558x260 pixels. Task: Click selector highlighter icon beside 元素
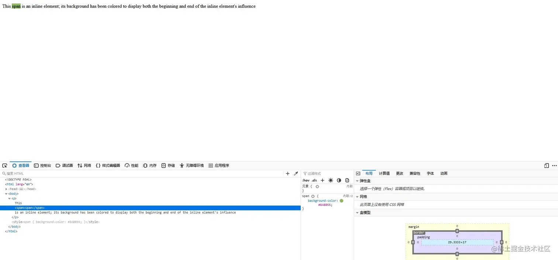click(x=317, y=187)
